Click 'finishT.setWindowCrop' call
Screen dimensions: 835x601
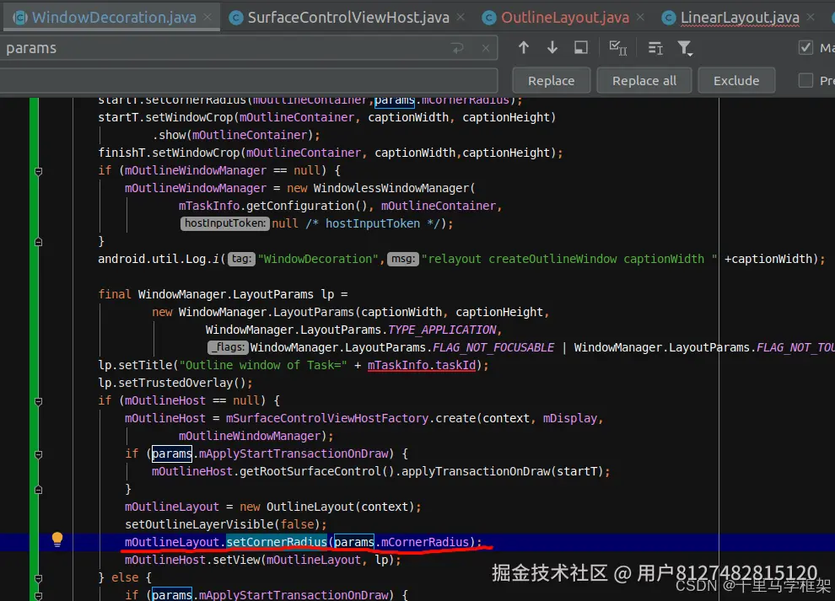tap(169, 153)
